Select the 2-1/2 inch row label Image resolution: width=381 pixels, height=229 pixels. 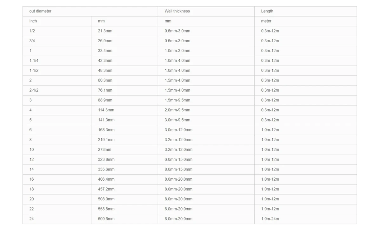click(57, 90)
